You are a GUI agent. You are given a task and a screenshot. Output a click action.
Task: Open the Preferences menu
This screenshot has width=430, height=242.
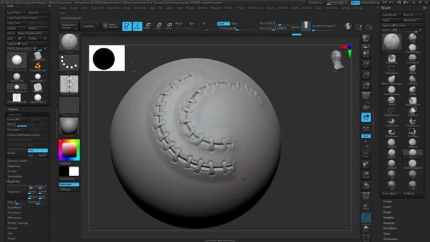255,7
